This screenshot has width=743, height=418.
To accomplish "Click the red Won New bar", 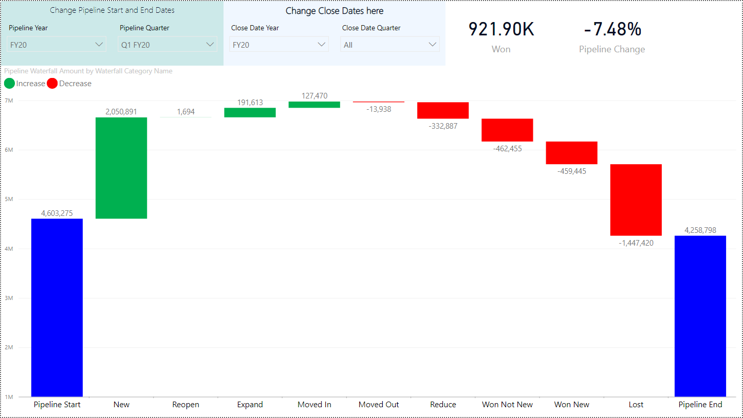I will 571,153.
